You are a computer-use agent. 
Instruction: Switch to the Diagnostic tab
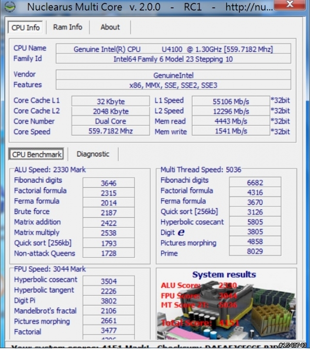coord(93,154)
